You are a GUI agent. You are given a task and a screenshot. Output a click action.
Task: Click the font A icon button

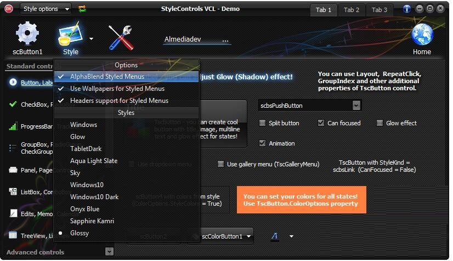[x=274, y=236]
